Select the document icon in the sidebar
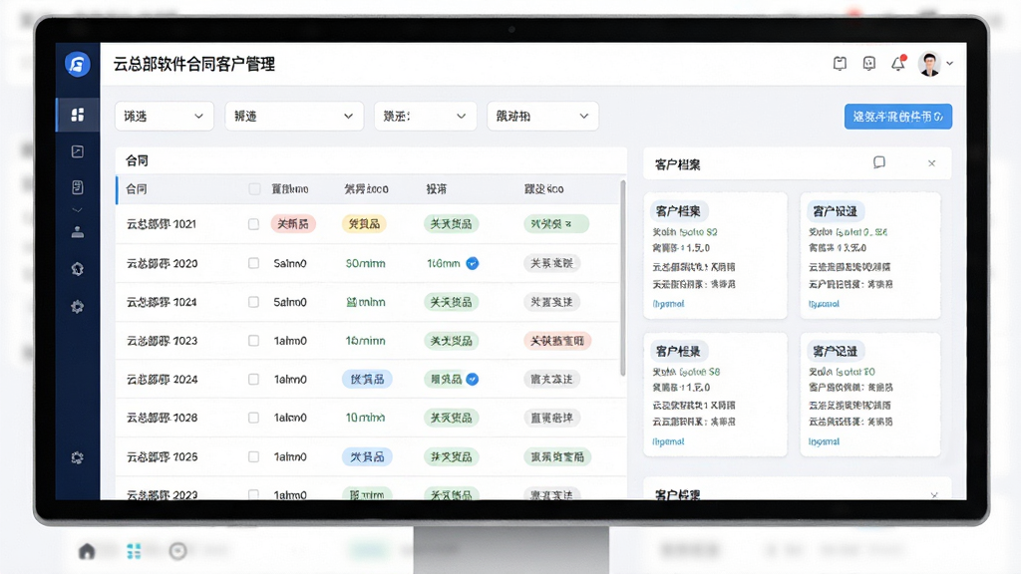1021x574 pixels. coord(78,187)
